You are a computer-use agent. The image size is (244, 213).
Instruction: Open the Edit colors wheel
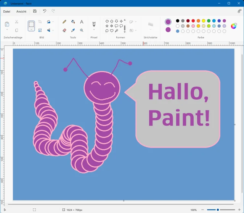click(x=234, y=26)
